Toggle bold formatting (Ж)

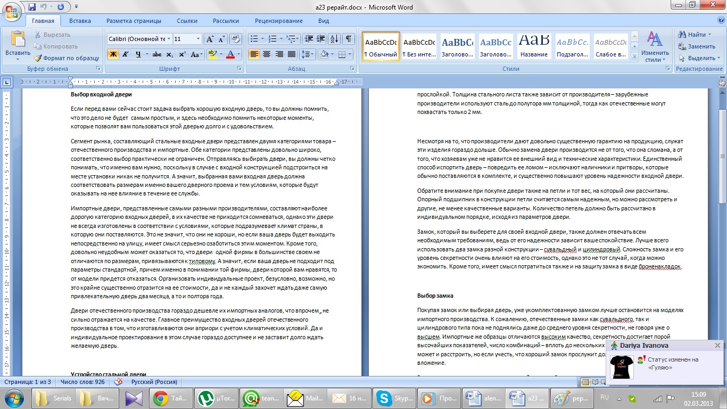[x=113, y=54]
